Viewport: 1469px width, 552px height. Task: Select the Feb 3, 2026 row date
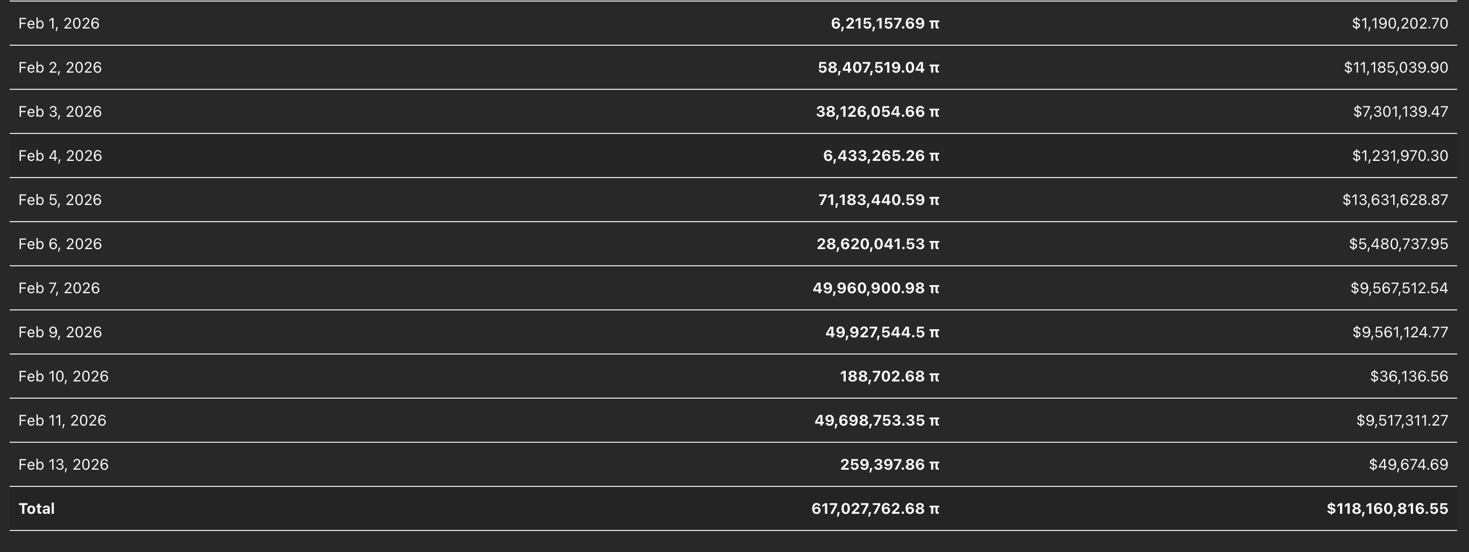(60, 111)
